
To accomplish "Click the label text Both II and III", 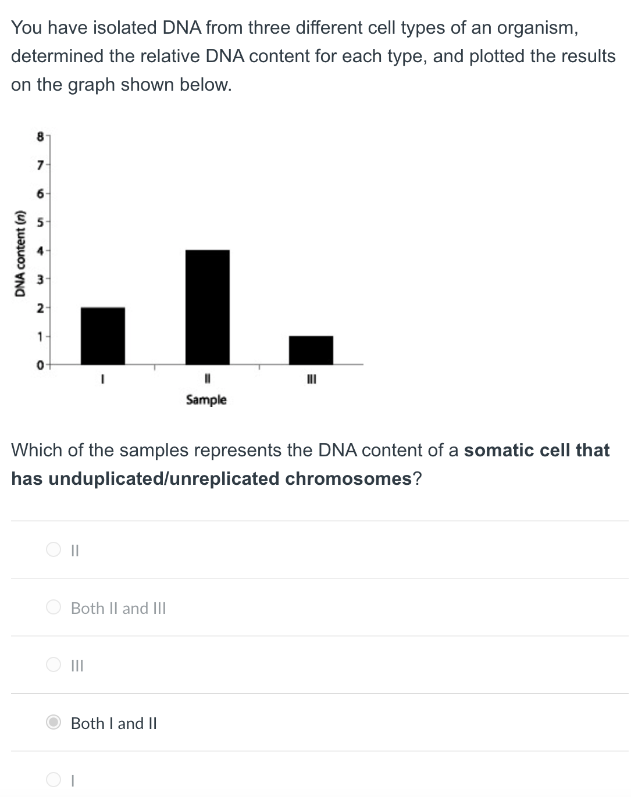I will [x=118, y=608].
